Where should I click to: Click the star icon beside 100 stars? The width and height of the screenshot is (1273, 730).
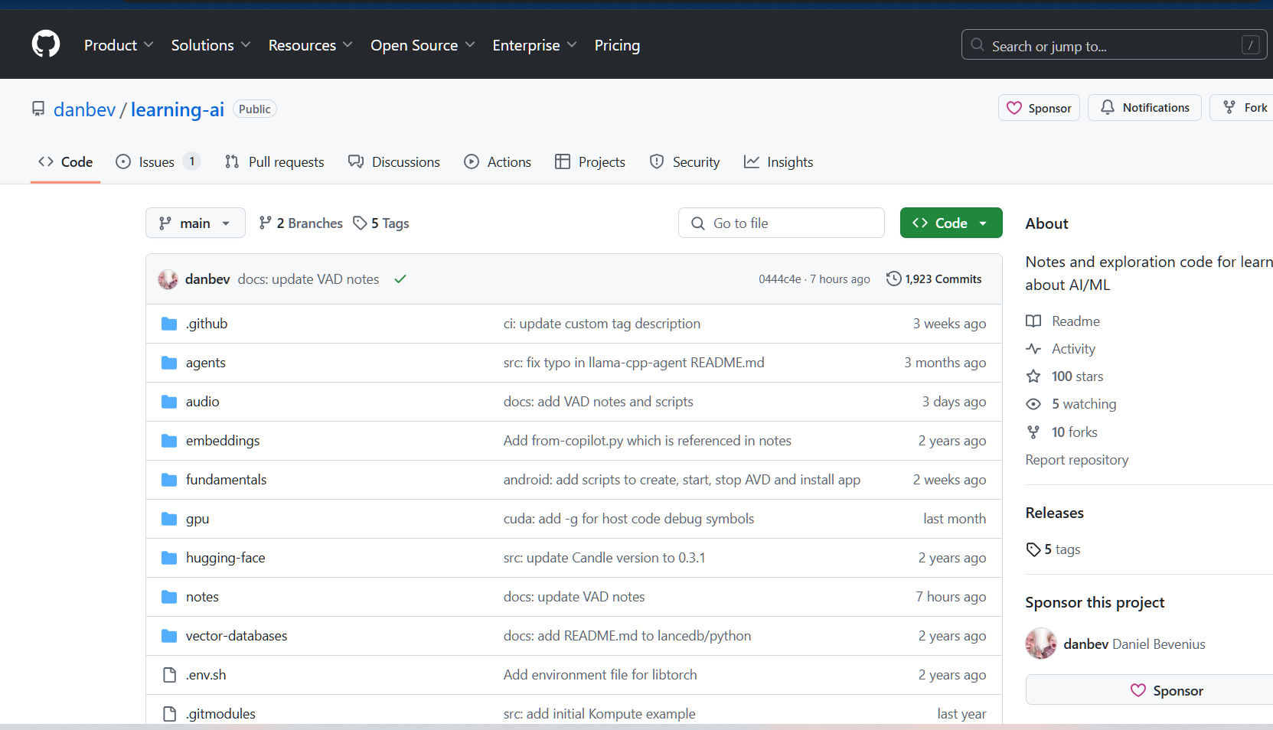[x=1033, y=376]
